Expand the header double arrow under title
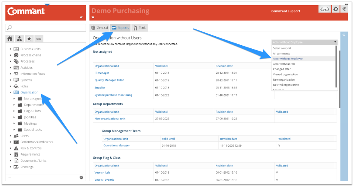The height and width of the screenshot is (187, 354). pos(93,17)
